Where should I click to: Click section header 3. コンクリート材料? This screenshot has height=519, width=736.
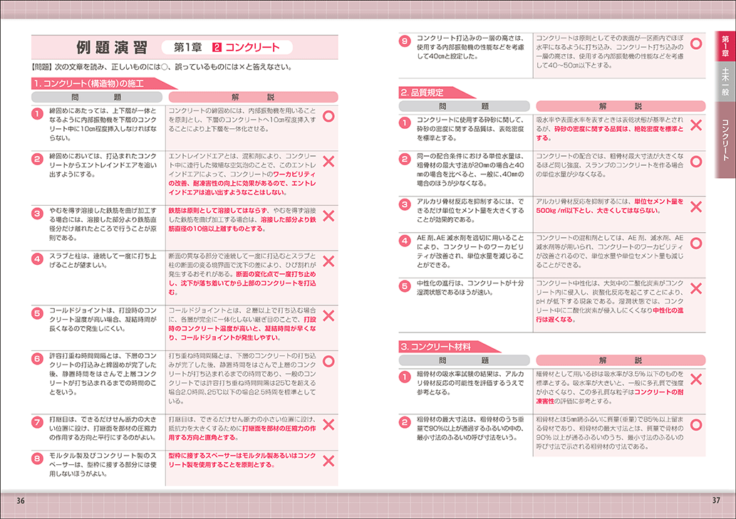[450, 347]
